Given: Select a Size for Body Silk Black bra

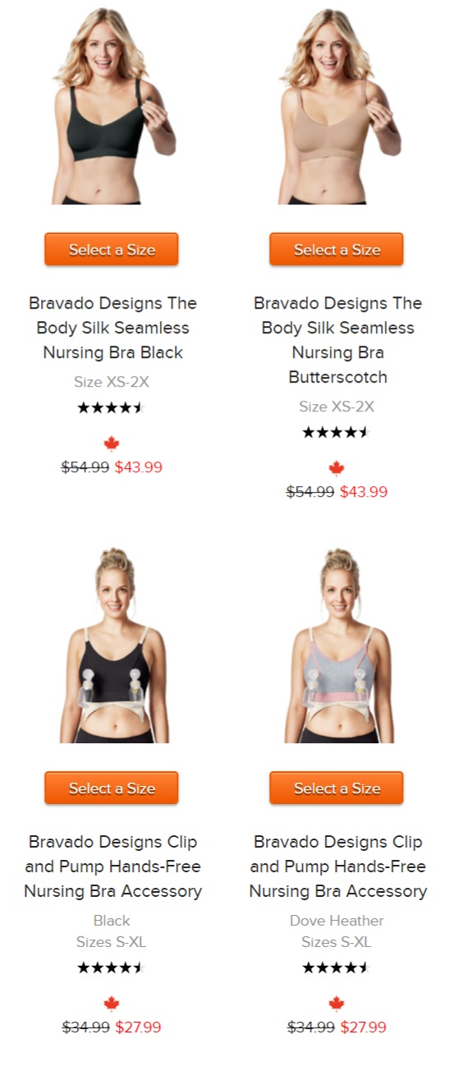Looking at the screenshot, I should [x=112, y=250].
